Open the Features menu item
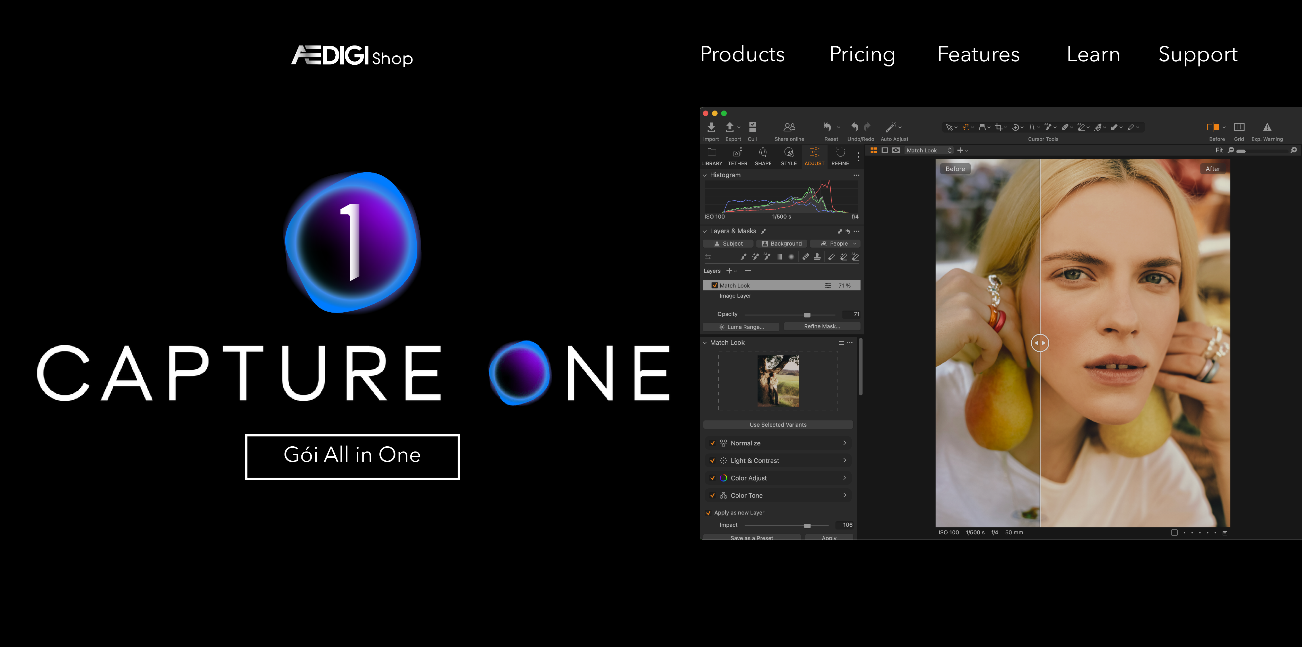Screen dimensions: 1302x647 [x=978, y=54]
